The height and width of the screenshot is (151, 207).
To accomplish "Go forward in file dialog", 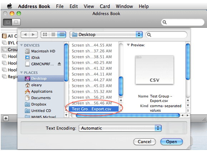I will [x=33, y=35].
